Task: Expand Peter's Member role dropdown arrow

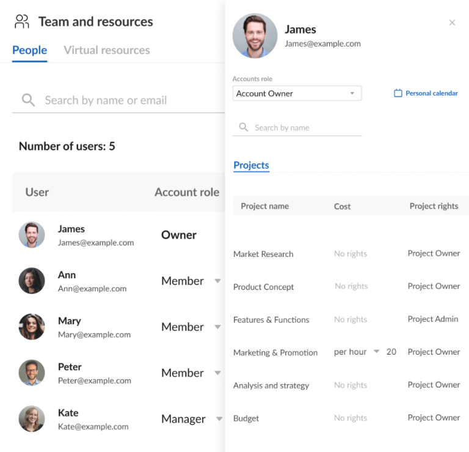Action: 218,373
